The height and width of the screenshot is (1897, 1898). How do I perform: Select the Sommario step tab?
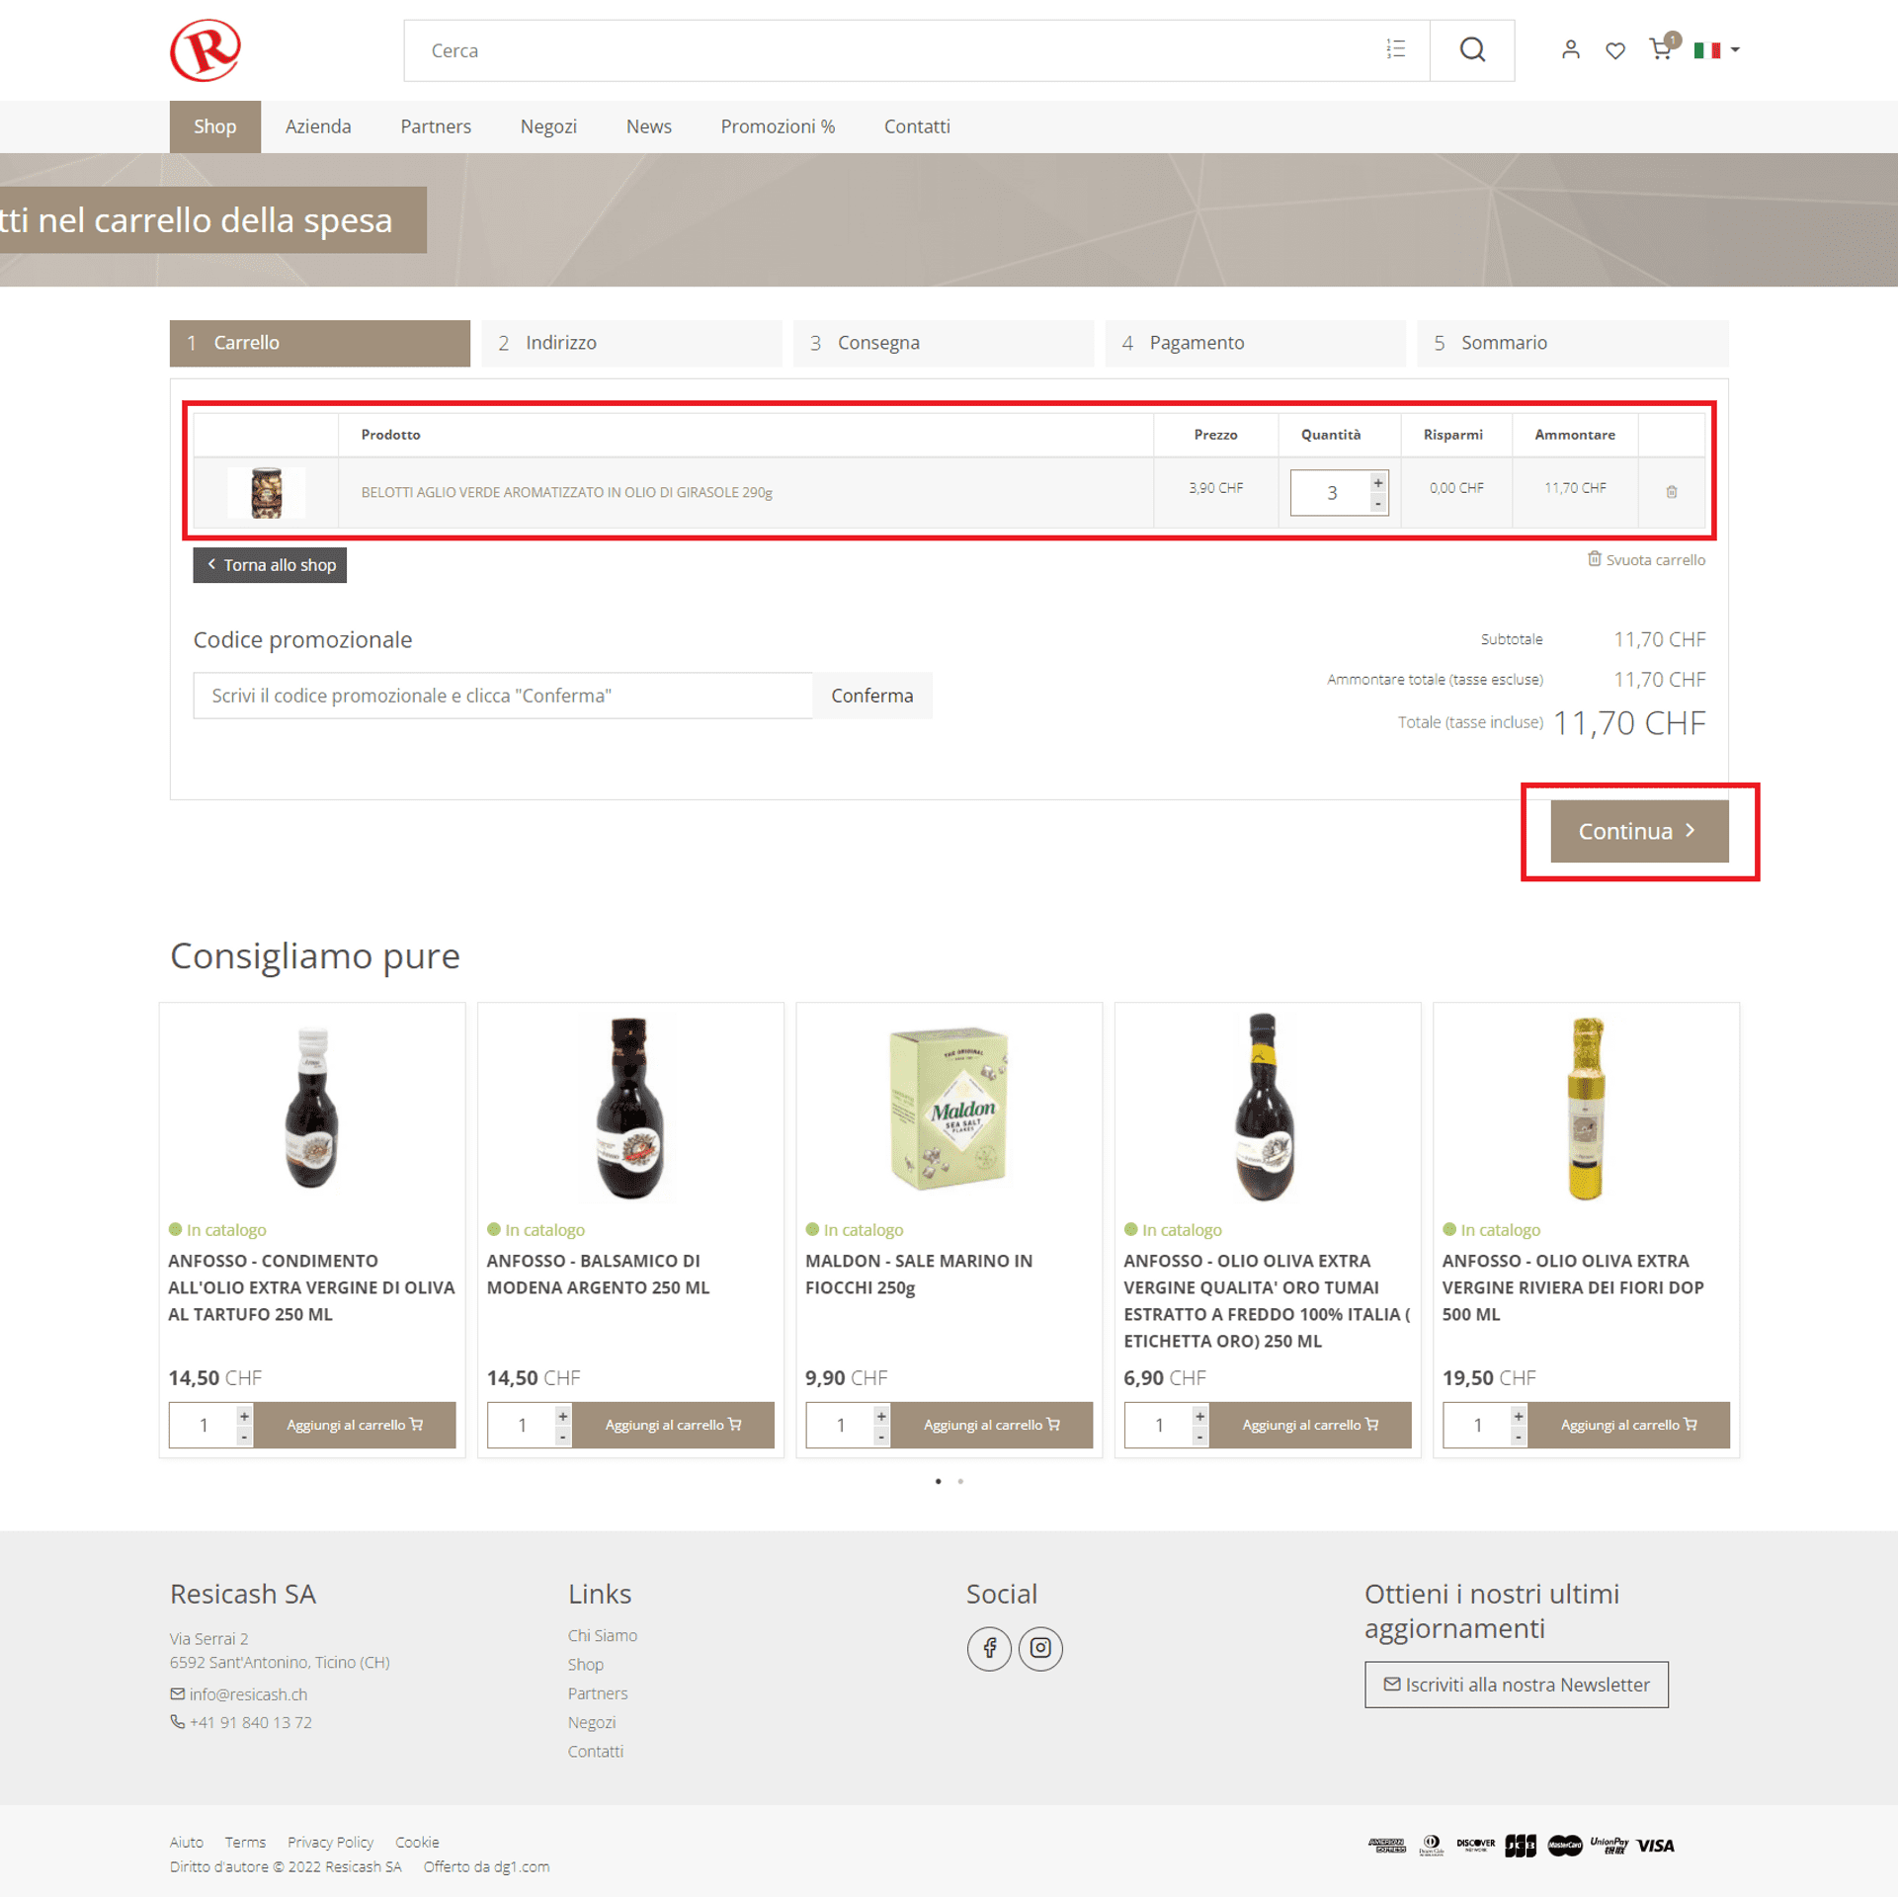(x=1573, y=343)
